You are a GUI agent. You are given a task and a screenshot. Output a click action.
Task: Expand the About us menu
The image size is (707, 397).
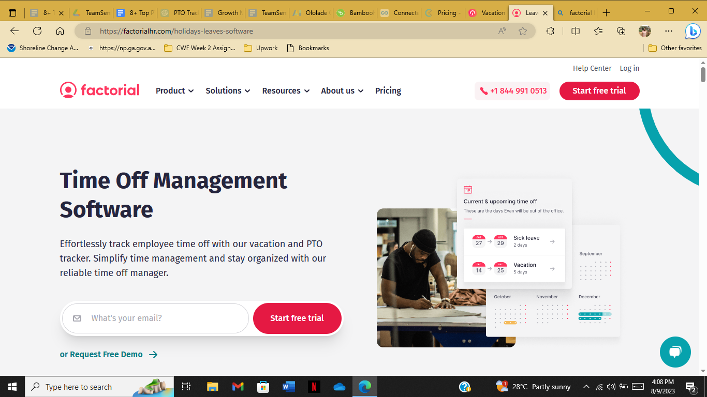point(342,90)
